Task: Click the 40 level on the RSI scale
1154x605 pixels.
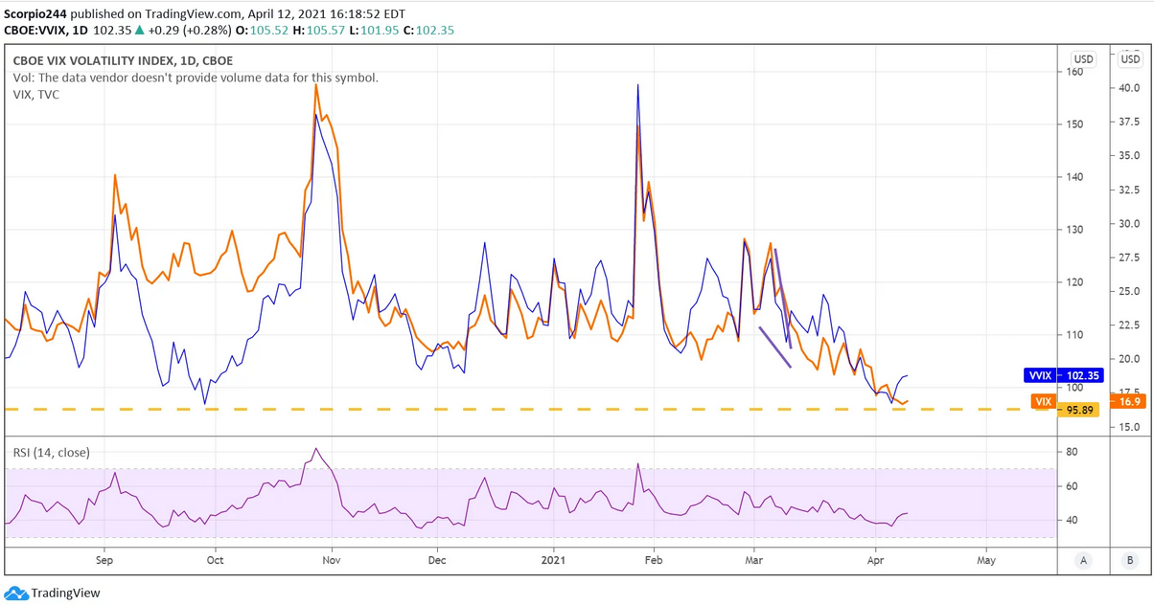Action: 1071,521
